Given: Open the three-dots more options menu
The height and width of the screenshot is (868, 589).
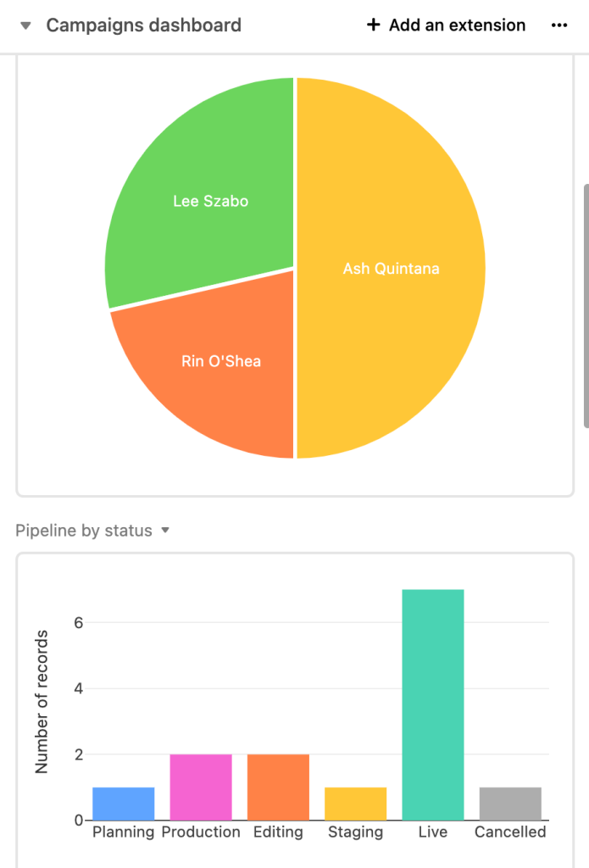Looking at the screenshot, I should click(558, 25).
